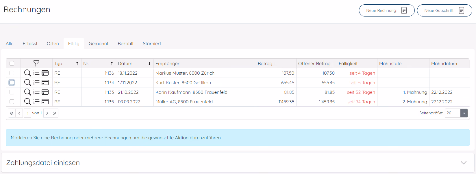Go to first page of invoices
The width and height of the screenshot is (476, 174).
pyautogui.click(x=12, y=113)
